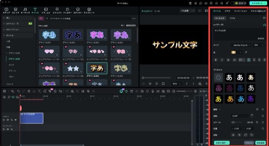Open the aspect ratio 16:9 dropdown under preview
Viewport: 269px width, 146px height.
176,84
